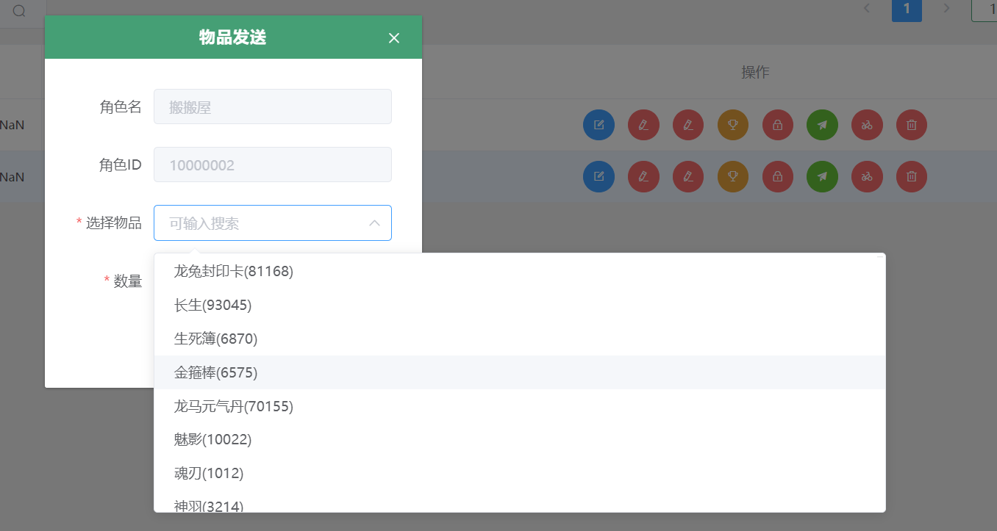
Task: Click green paper-plane send icon in first row
Action: pyautogui.click(x=822, y=125)
